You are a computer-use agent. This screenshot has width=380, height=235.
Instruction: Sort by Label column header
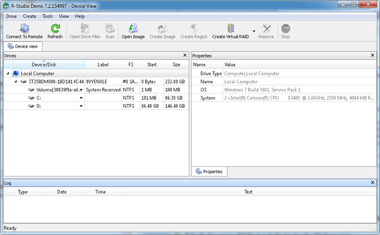click(103, 65)
